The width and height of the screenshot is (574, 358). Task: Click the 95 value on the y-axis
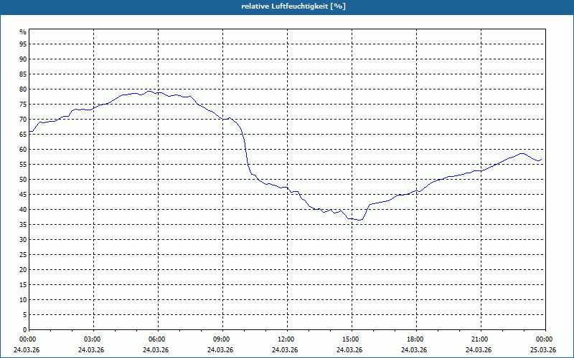point(23,44)
